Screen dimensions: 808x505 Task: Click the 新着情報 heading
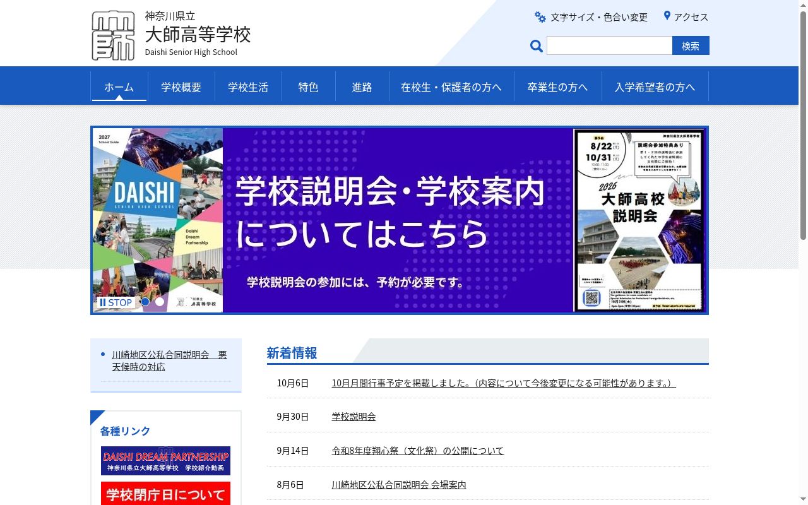pyautogui.click(x=292, y=353)
